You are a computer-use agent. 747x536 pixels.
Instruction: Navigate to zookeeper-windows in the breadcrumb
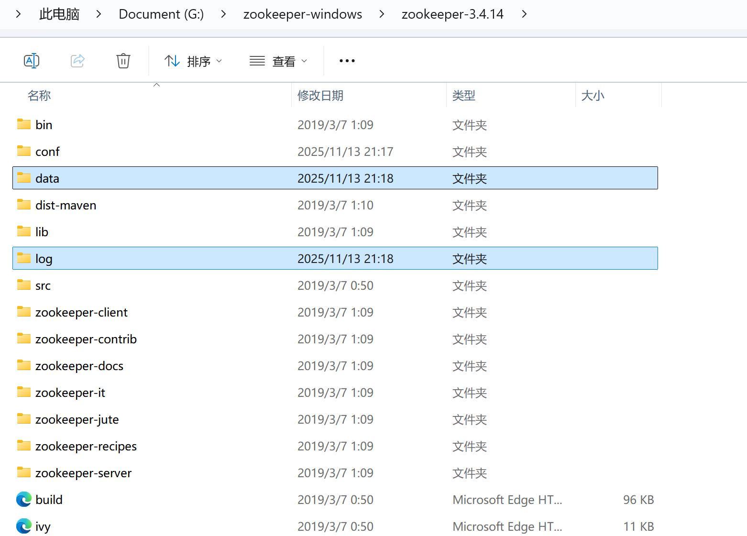[302, 14]
